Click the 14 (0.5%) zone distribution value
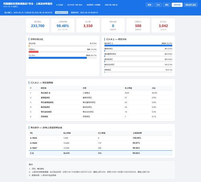The width and height of the screenshot is (201, 182). pyautogui.click(x=168, y=65)
